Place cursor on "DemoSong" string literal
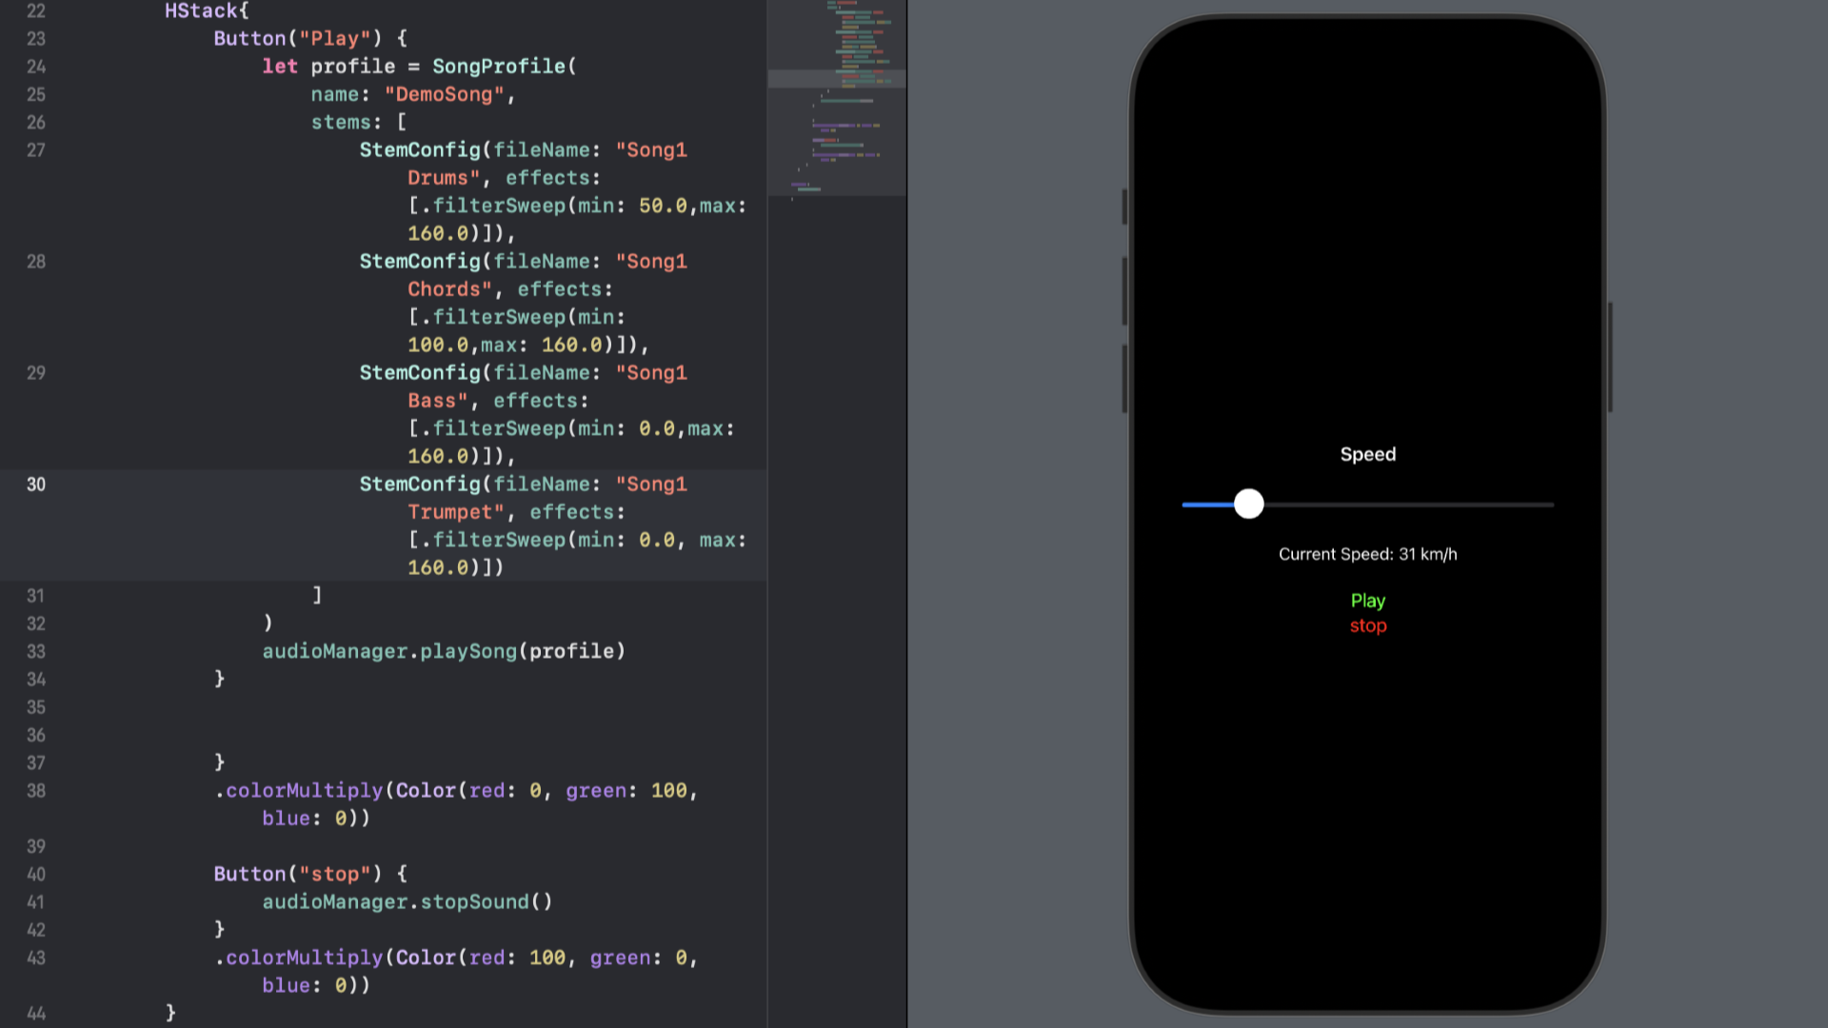This screenshot has width=1828, height=1028. [x=444, y=94]
